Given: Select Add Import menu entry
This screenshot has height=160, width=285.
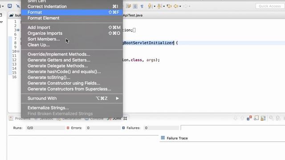Looking at the screenshot, I should pyautogui.click(x=72, y=28).
